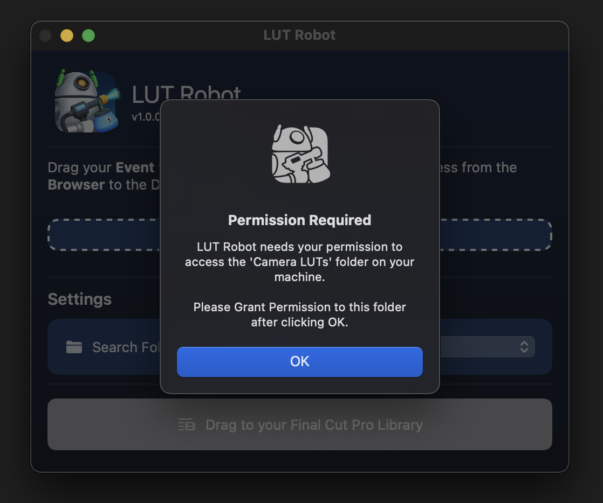Click the Settings section heading

80,299
